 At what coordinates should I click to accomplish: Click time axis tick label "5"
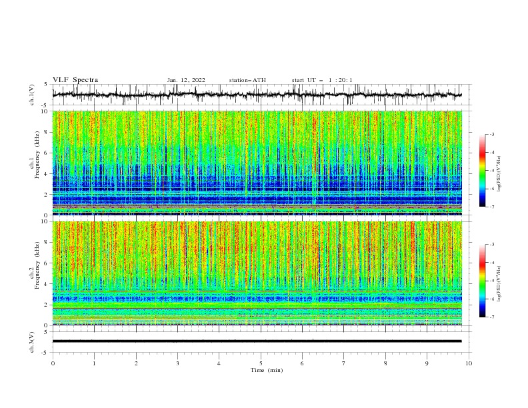[261, 363]
